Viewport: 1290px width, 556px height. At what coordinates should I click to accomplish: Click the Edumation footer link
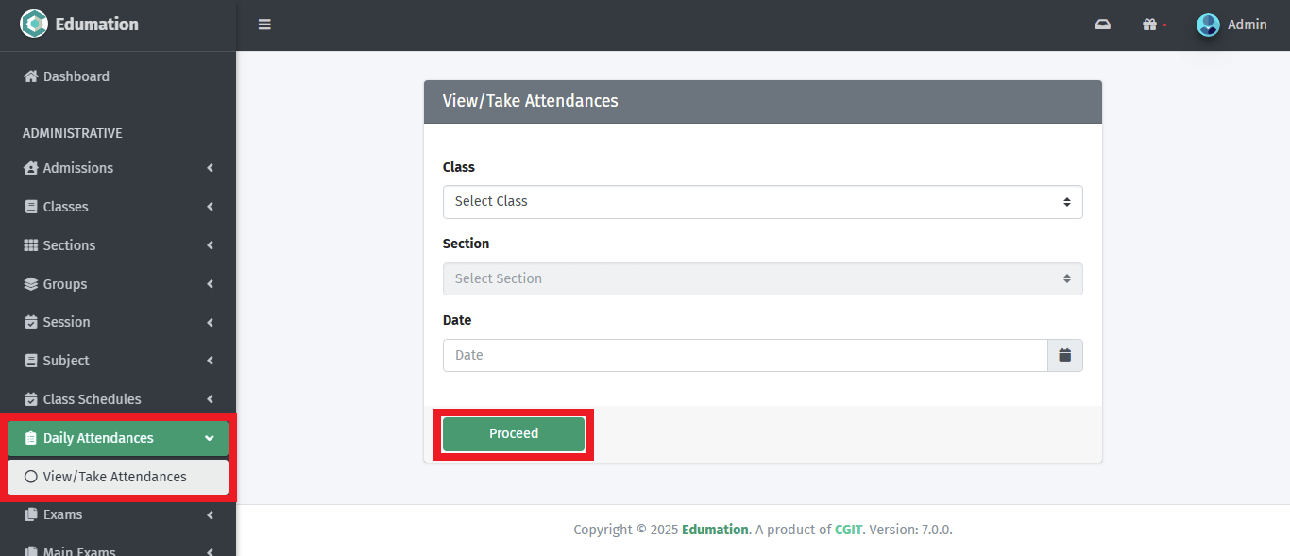coord(715,530)
